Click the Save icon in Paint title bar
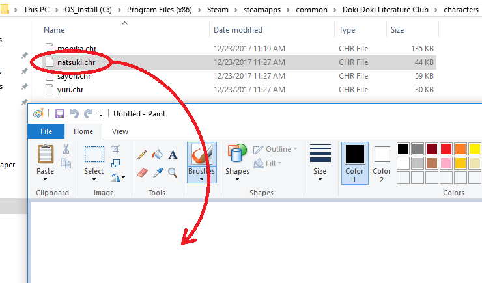The image size is (482, 283). pyautogui.click(x=60, y=114)
